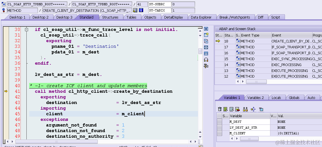The width and height of the screenshot is (322, 147).
Task: Click the breakpoint margin arrow at line 41
Action: point(6,91)
